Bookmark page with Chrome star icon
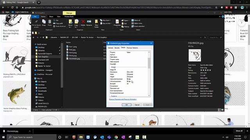Viewport: 250px width, 140px height. point(216,7)
